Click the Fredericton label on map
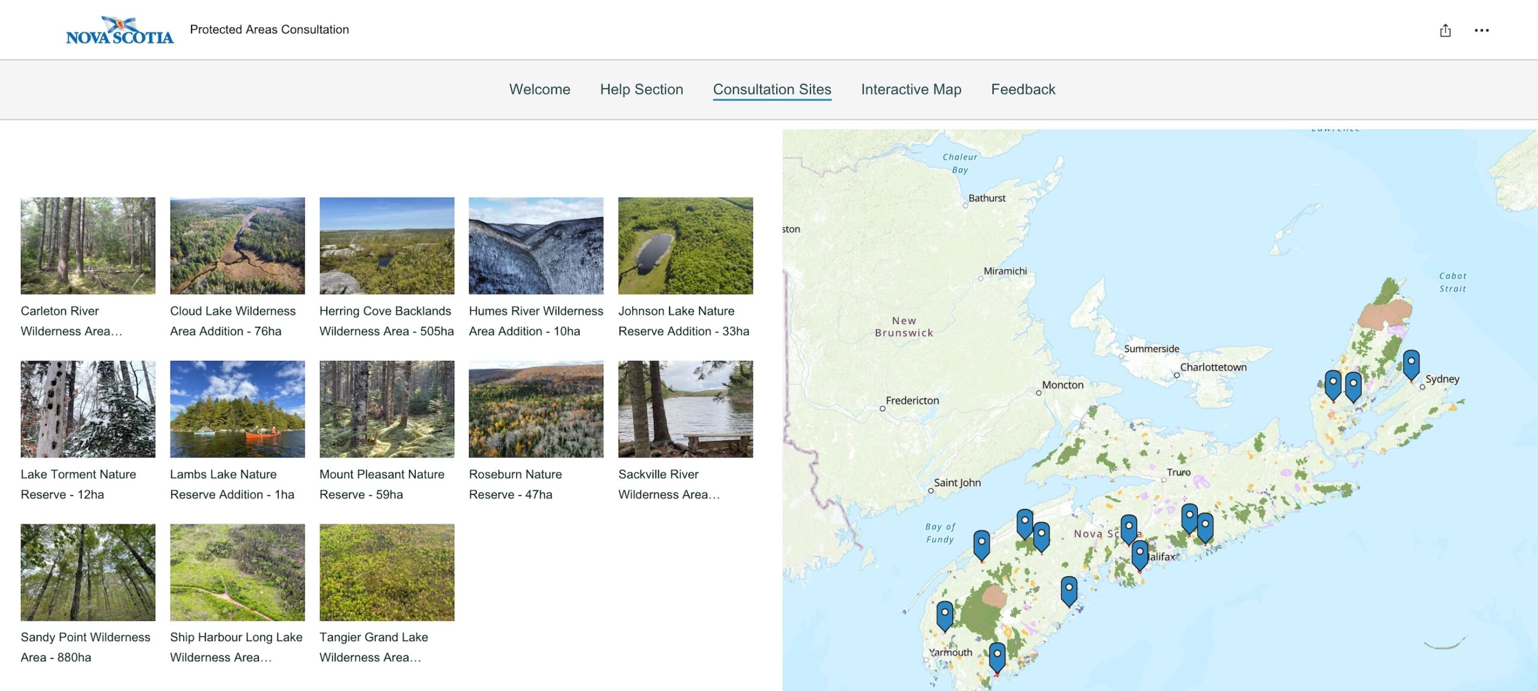The height and width of the screenshot is (691, 1538). [912, 400]
